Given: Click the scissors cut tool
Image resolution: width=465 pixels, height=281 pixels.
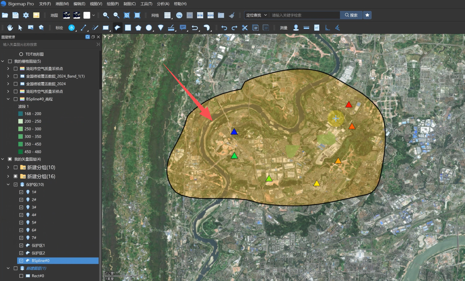Looking at the screenshot, I should [x=245, y=28].
